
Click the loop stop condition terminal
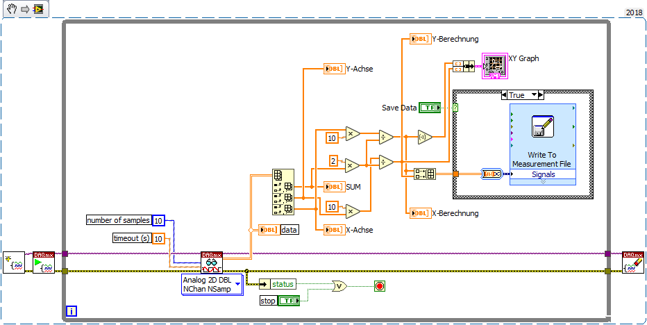pyautogui.click(x=380, y=286)
